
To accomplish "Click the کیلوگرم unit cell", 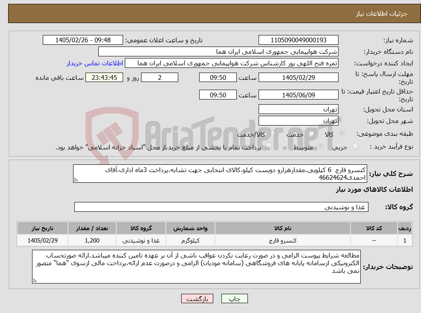I will (x=190, y=240).
